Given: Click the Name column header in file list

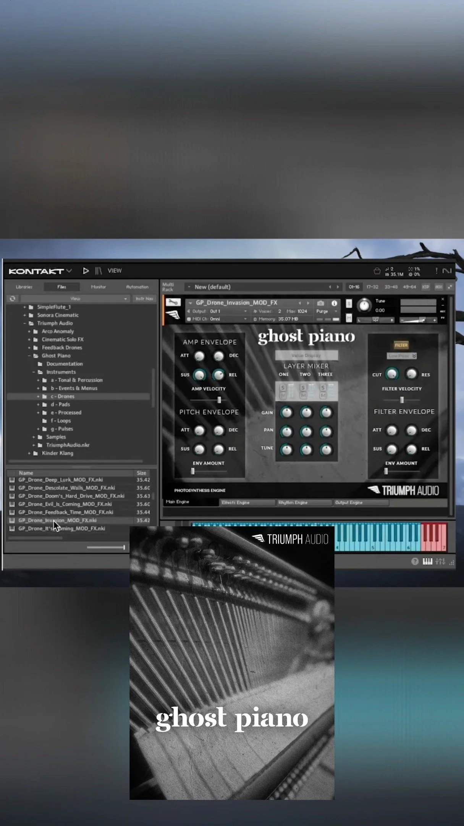Looking at the screenshot, I should click(x=26, y=473).
